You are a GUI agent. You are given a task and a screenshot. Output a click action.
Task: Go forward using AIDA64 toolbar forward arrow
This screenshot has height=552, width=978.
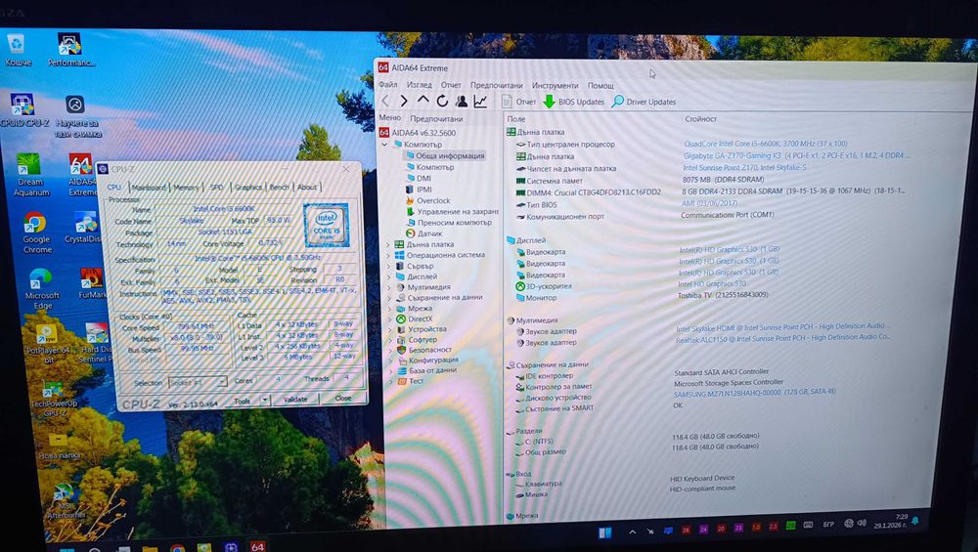(x=404, y=101)
